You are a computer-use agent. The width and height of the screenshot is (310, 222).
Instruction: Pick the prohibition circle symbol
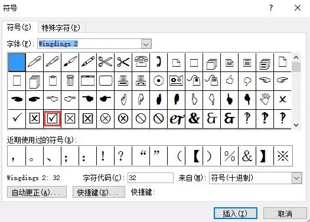pyautogui.click(x=141, y=119)
